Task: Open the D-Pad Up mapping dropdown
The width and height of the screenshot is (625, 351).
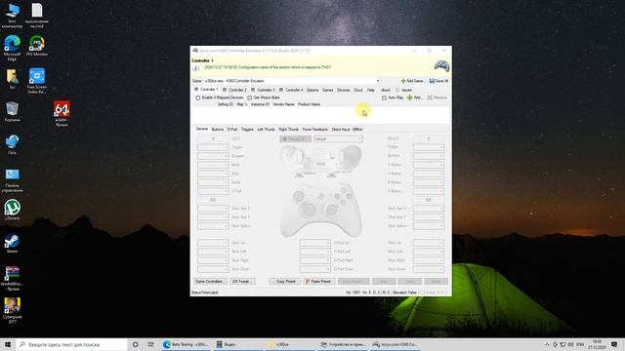Action: tap(315, 243)
